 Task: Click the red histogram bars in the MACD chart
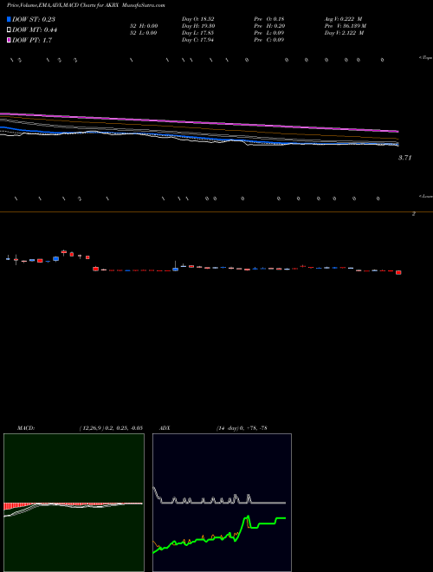coord(19,506)
